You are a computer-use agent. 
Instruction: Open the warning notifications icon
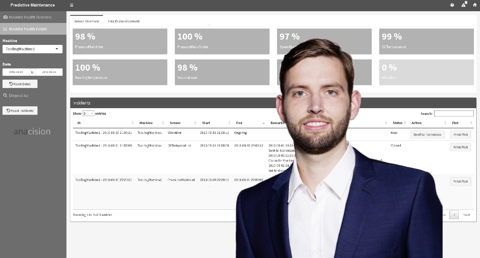click(464, 5)
